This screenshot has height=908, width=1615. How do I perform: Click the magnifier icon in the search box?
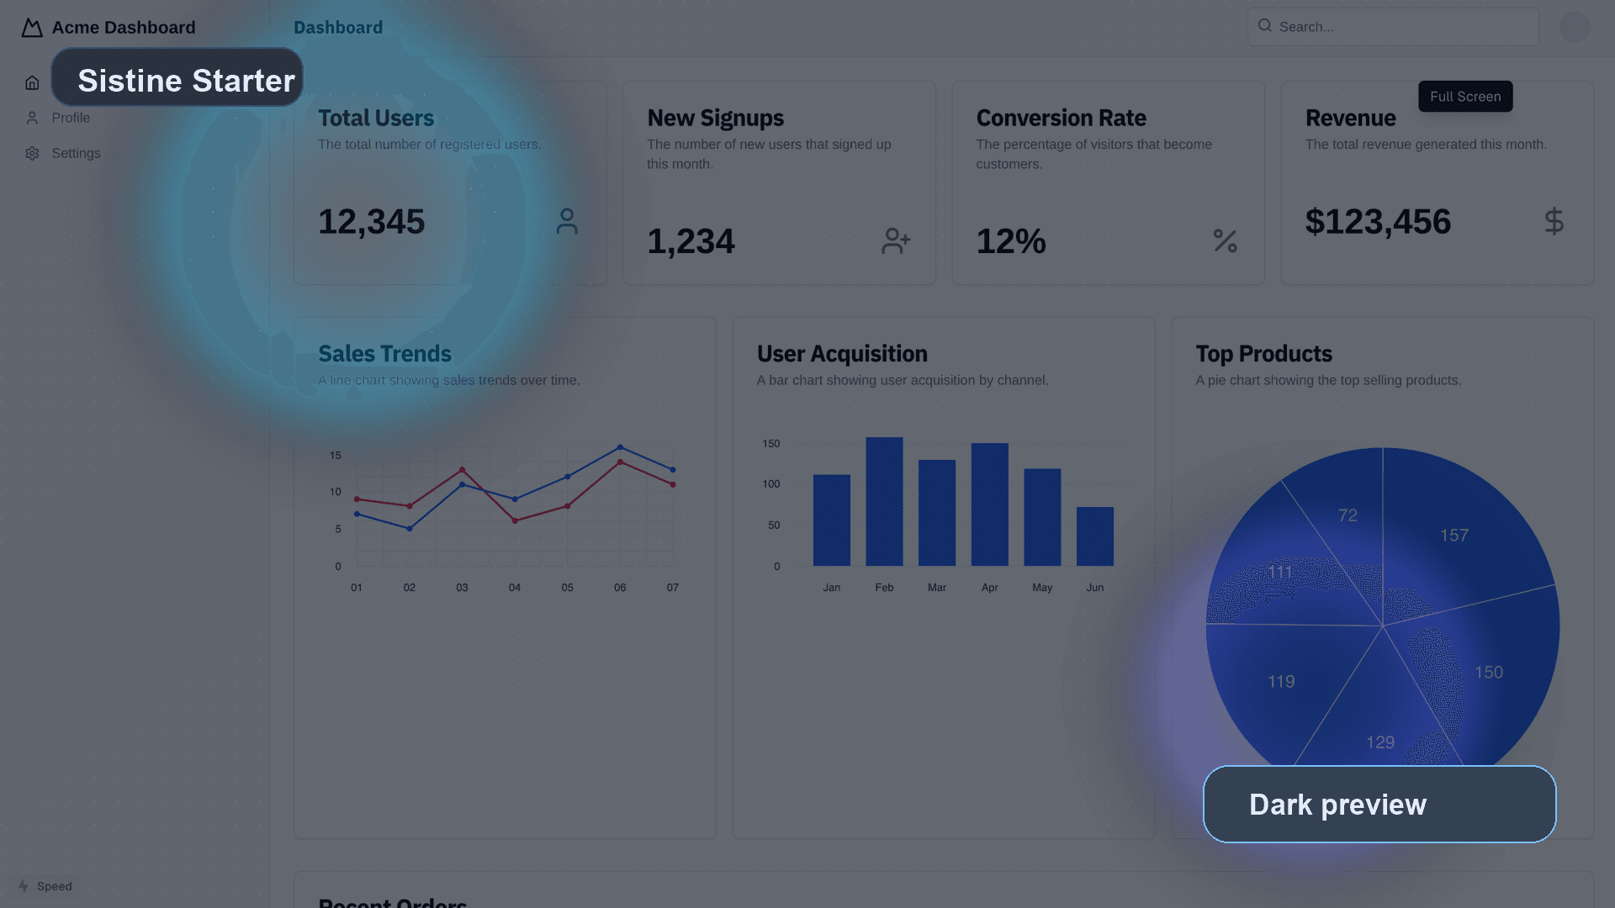(x=1264, y=25)
